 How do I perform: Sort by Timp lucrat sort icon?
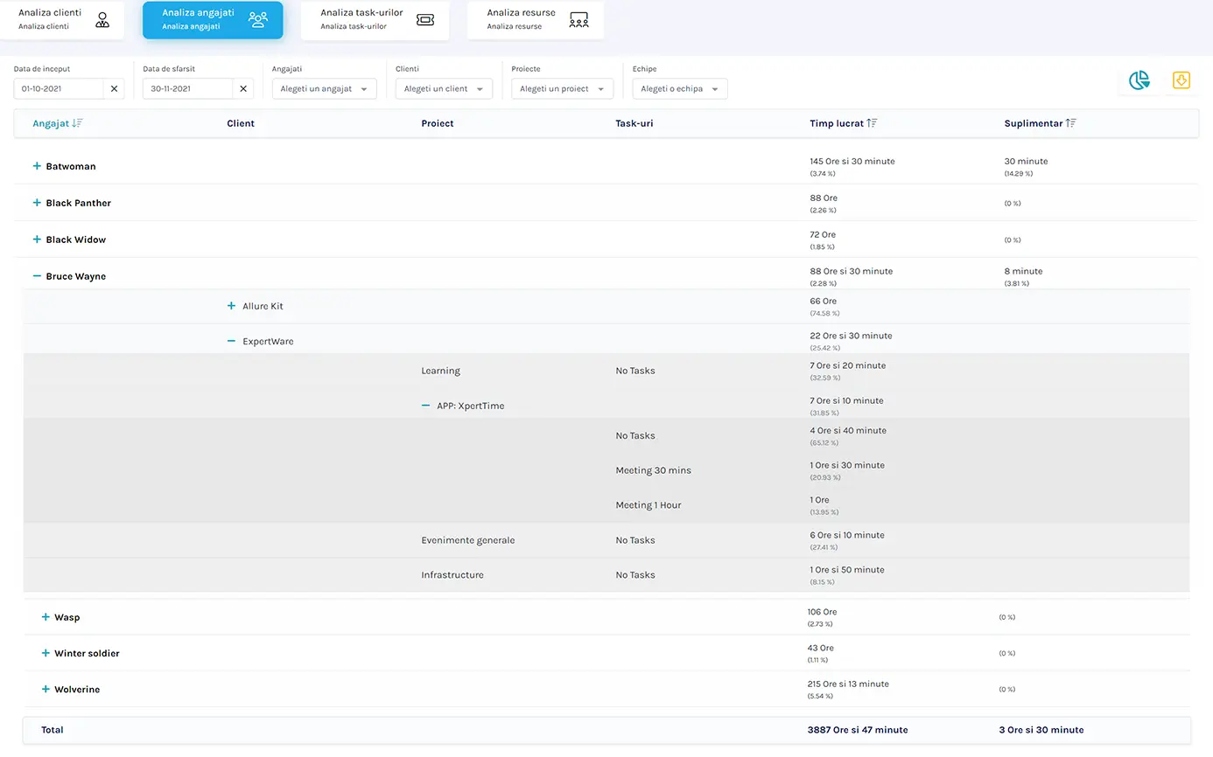click(x=872, y=123)
